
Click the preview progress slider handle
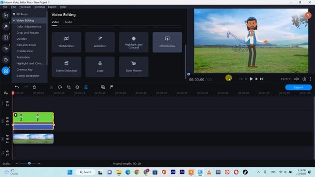click(x=189, y=74)
